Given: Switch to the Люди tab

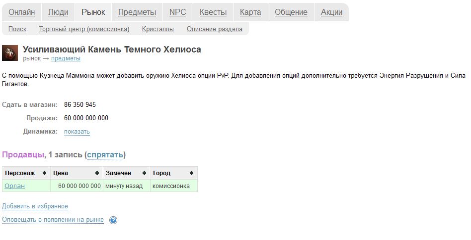Looking at the screenshot, I should coord(58,12).
